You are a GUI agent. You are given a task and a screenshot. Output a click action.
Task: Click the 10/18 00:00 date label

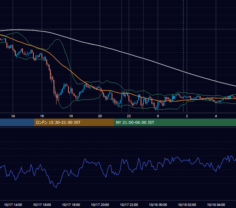click(x=158, y=205)
